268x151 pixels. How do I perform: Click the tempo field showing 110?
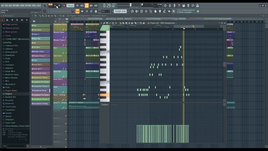(70, 5)
